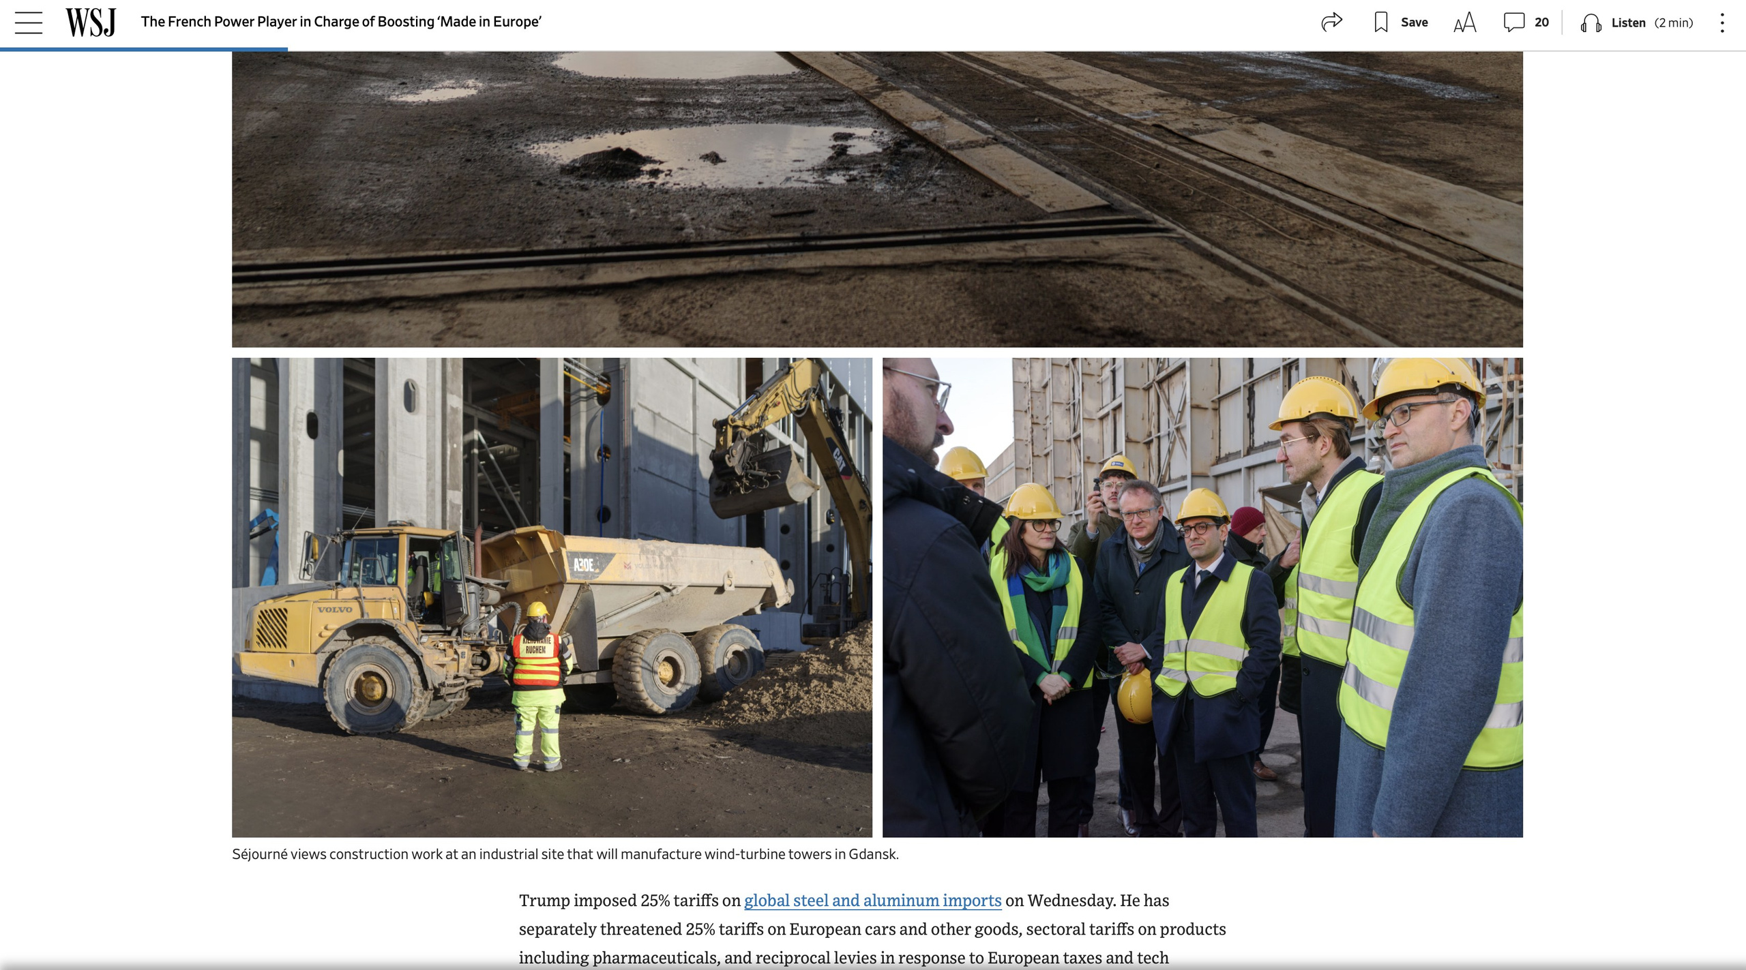
Task: Click the bookmark Save icon
Action: click(x=1381, y=22)
